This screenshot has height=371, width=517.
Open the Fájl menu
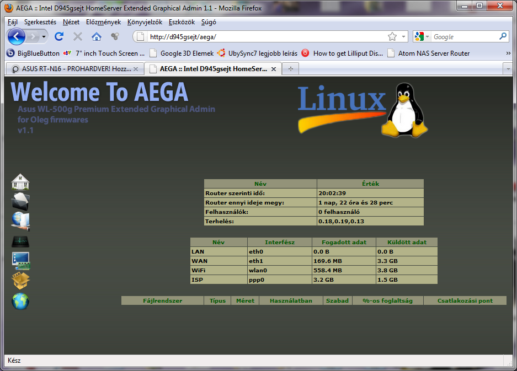(x=13, y=22)
